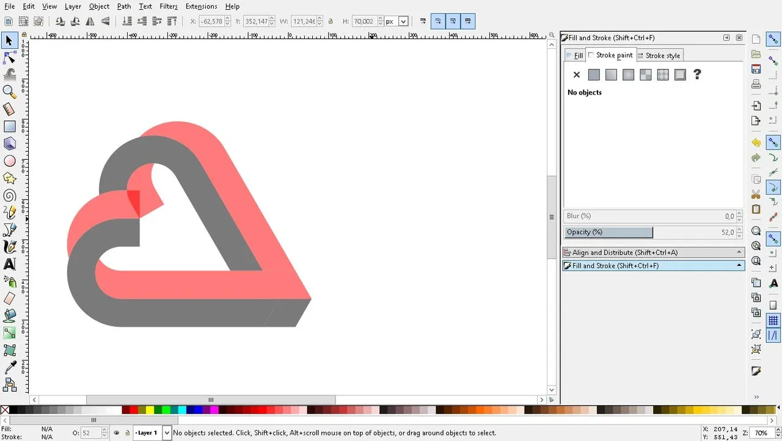Click the commands bar overflow chevron

pos(756,397)
